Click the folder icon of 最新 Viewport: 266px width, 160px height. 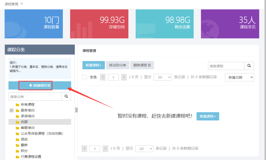click(x=17, y=145)
